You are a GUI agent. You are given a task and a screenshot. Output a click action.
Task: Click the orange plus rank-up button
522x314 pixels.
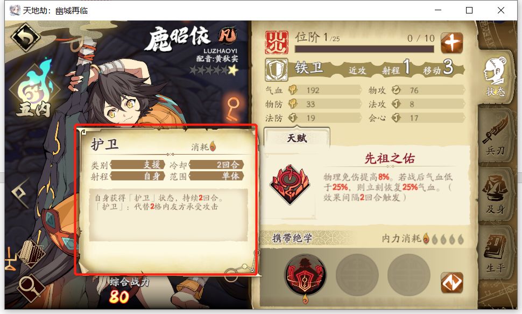pyautogui.click(x=452, y=43)
